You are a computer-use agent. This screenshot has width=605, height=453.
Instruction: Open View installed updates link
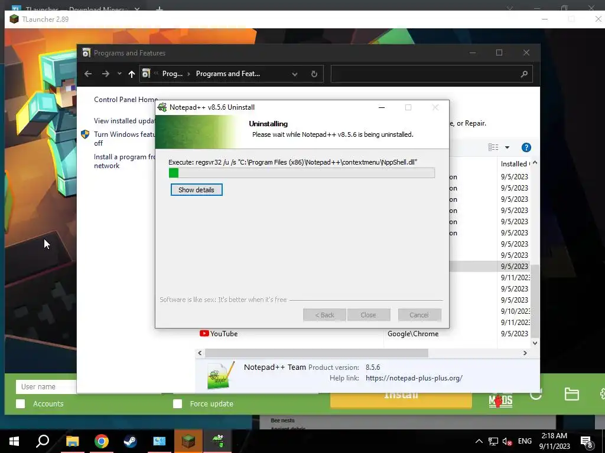click(x=124, y=120)
